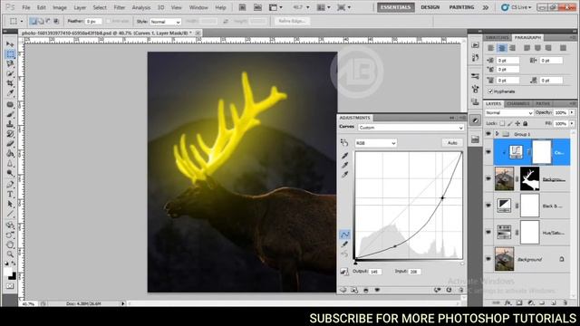Open the layer blend mode Normal dropdown
The image size is (580, 326).
tap(509, 112)
